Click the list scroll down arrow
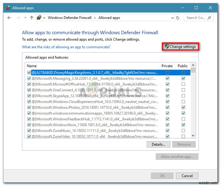The height and width of the screenshot is (186, 221). coord(193,136)
